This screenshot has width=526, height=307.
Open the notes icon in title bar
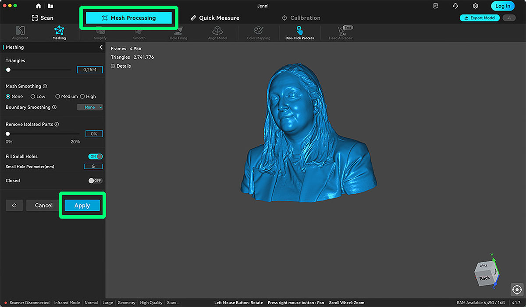(x=435, y=6)
